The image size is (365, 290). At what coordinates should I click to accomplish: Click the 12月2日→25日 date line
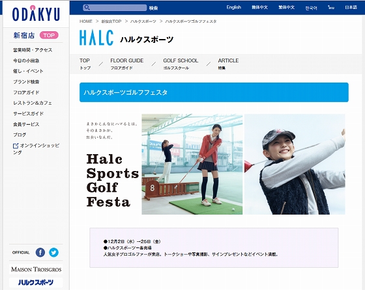coord(132,241)
